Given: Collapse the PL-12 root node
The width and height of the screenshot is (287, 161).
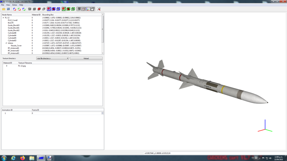Looking at the screenshot, I should (3, 18).
